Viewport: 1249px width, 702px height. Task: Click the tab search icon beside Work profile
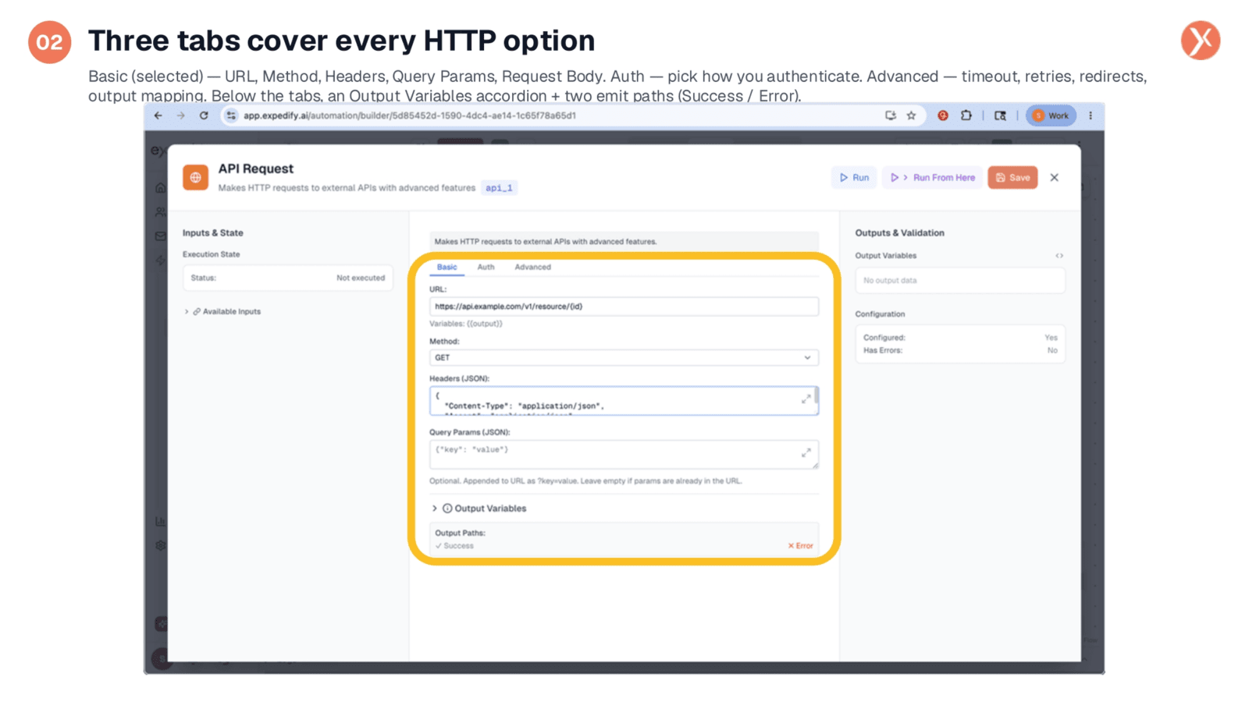click(1000, 115)
